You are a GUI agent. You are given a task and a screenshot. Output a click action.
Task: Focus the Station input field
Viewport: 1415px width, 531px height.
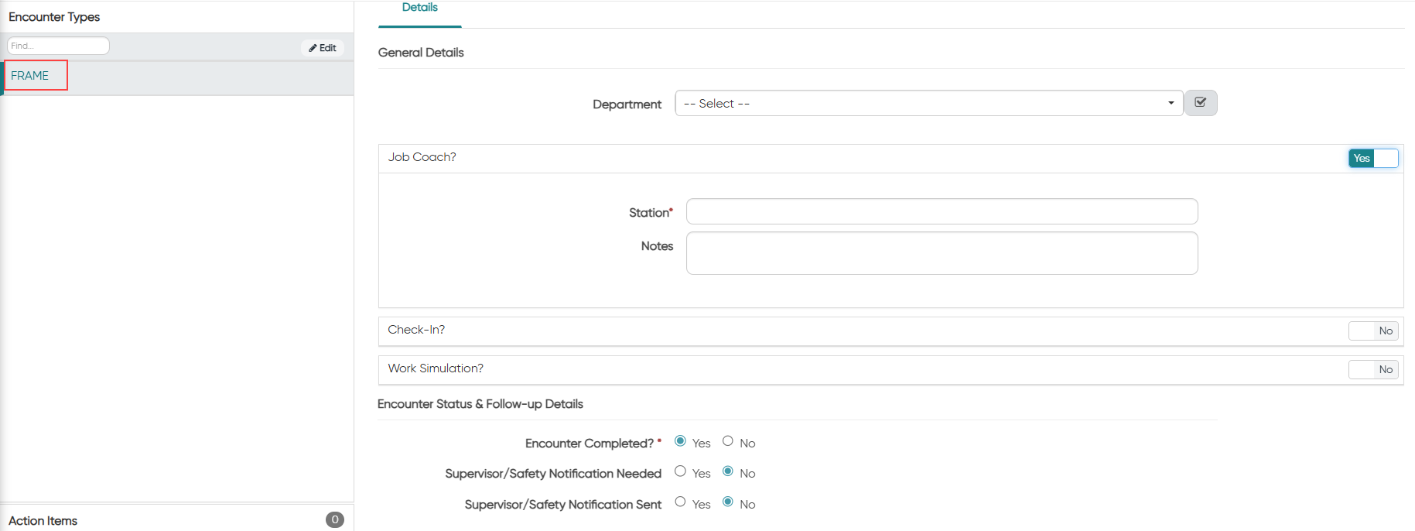pos(942,211)
